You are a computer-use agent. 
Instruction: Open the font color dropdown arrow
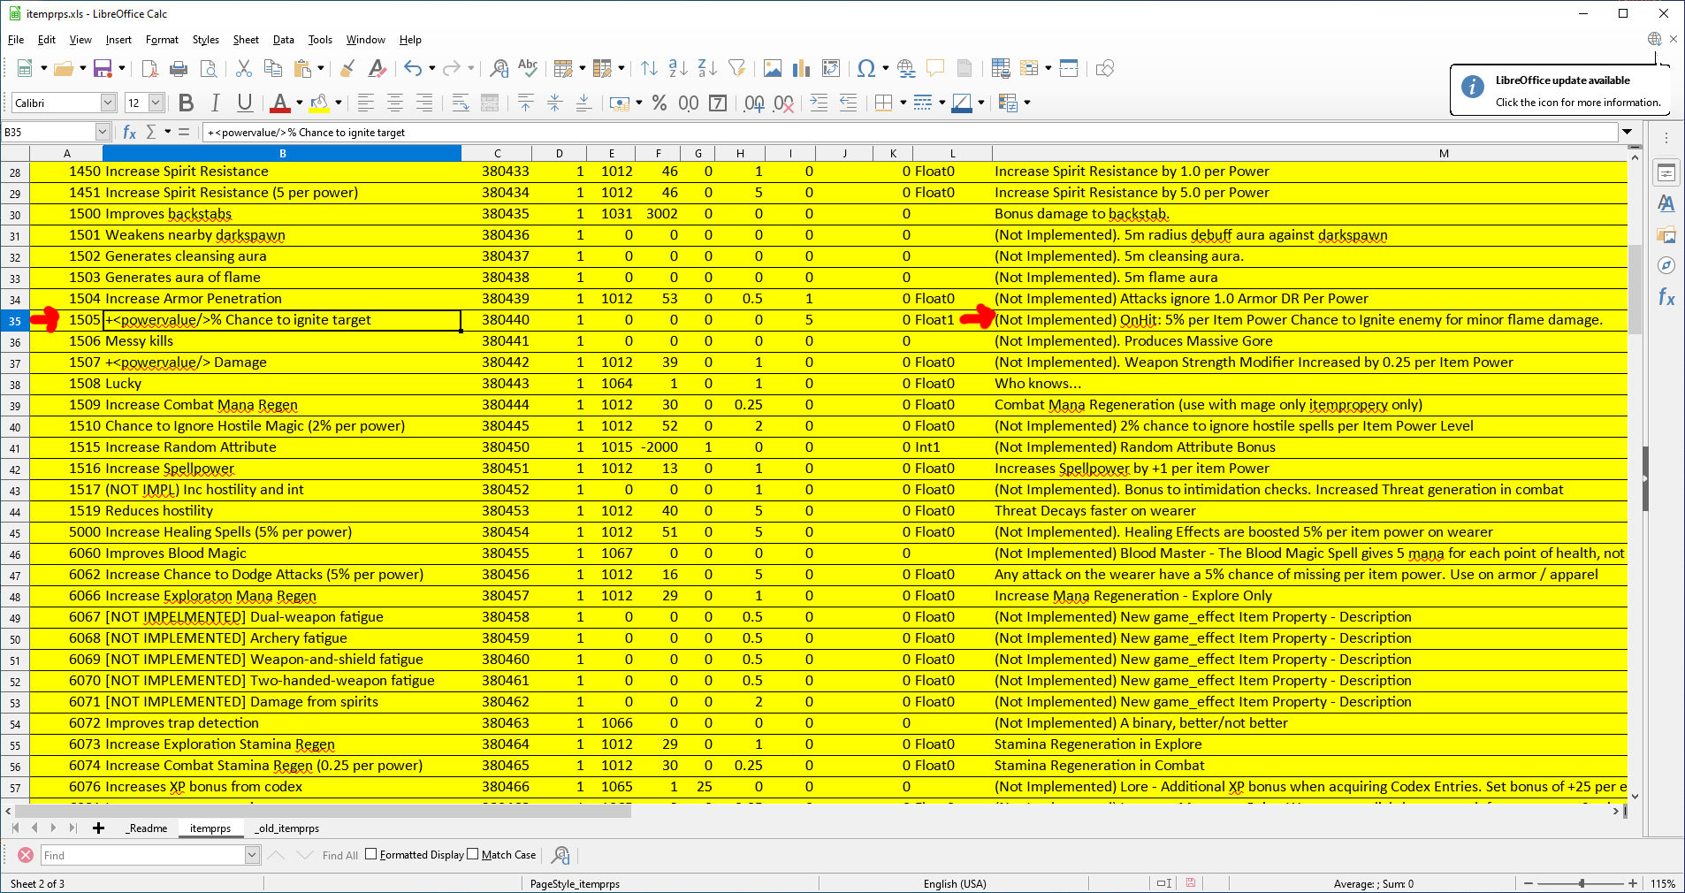point(299,103)
